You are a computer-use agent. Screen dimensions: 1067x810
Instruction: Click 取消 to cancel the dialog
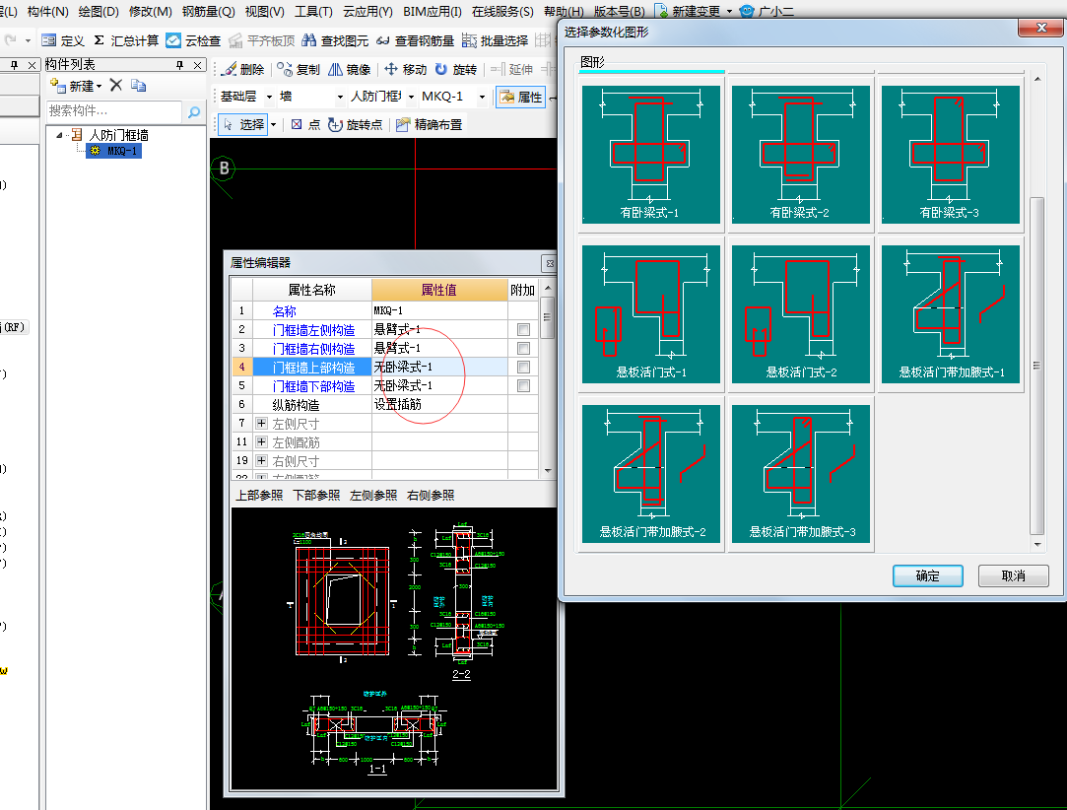(1013, 575)
